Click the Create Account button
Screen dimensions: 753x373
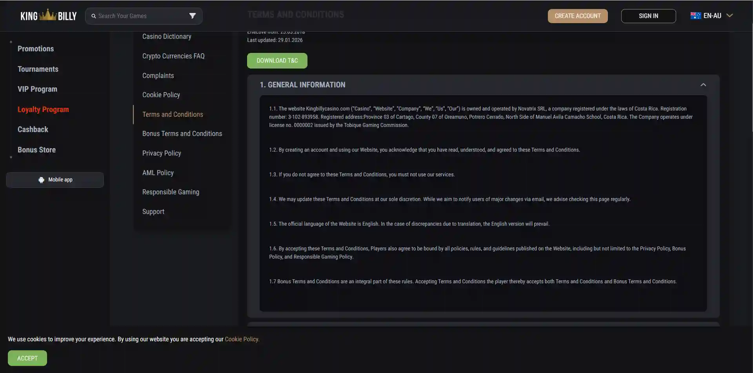coord(578,16)
